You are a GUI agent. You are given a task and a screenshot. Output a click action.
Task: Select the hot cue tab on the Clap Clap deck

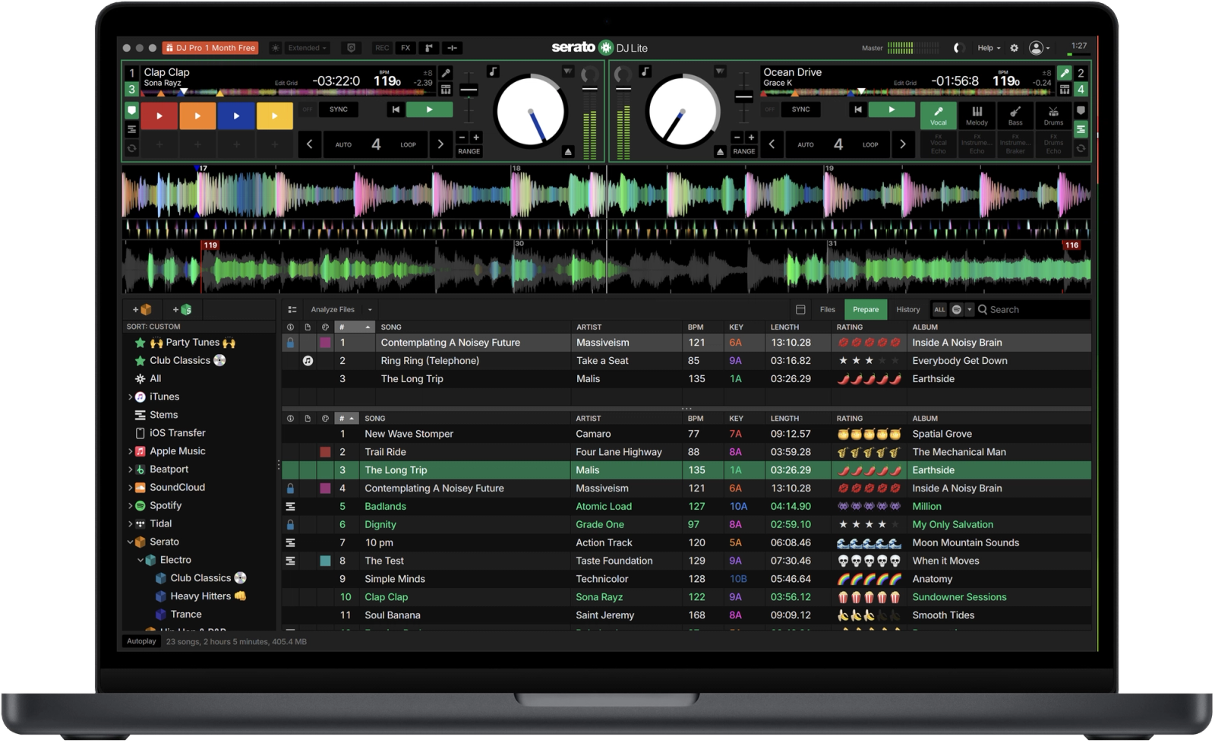click(x=131, y=111)
